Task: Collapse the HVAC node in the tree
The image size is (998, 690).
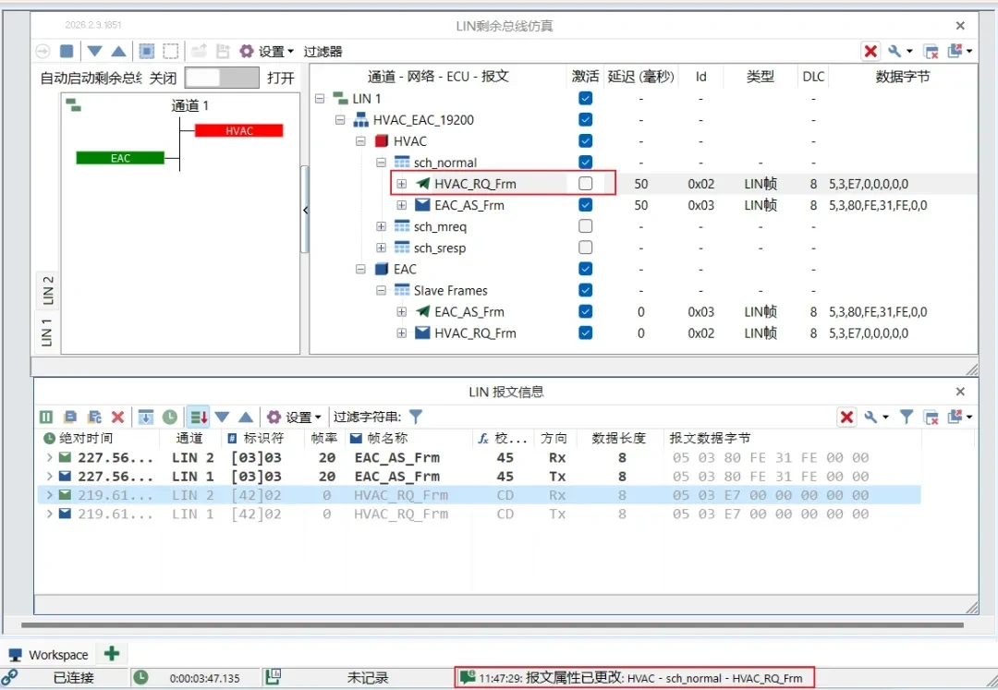Action: 359,140
